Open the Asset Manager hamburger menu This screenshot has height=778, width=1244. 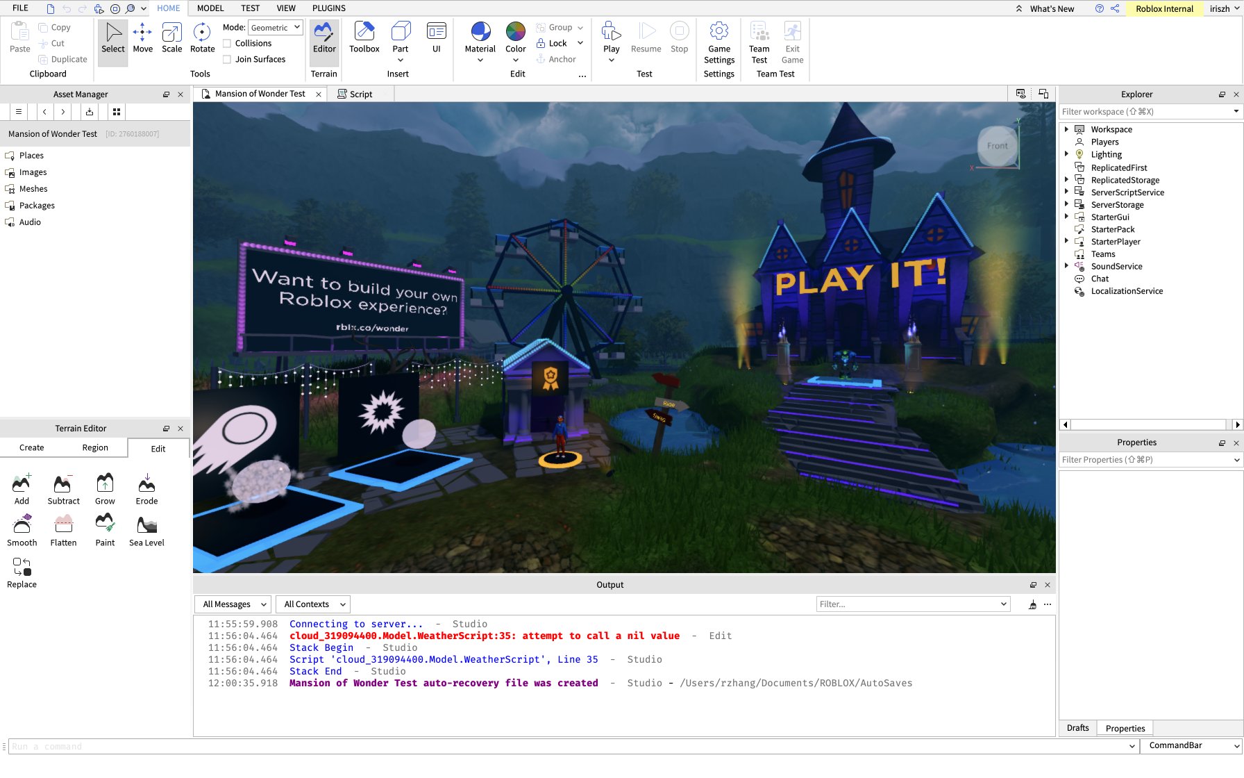[19, 112]
